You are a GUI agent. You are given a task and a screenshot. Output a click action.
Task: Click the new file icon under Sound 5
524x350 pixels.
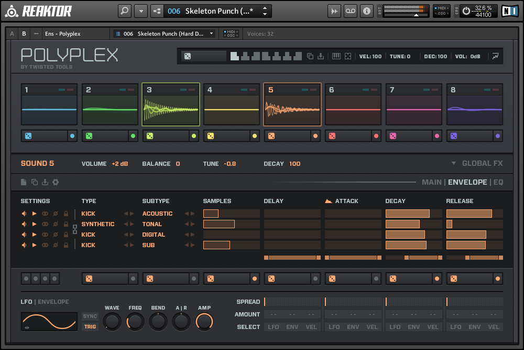coord(24,182)
